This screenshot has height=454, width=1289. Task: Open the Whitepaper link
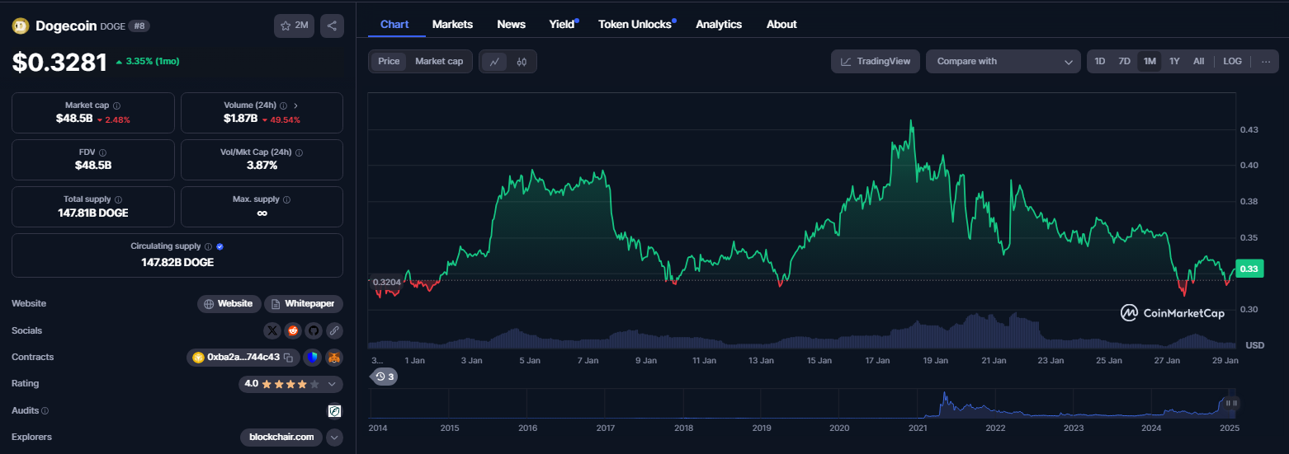pos(303,304)
